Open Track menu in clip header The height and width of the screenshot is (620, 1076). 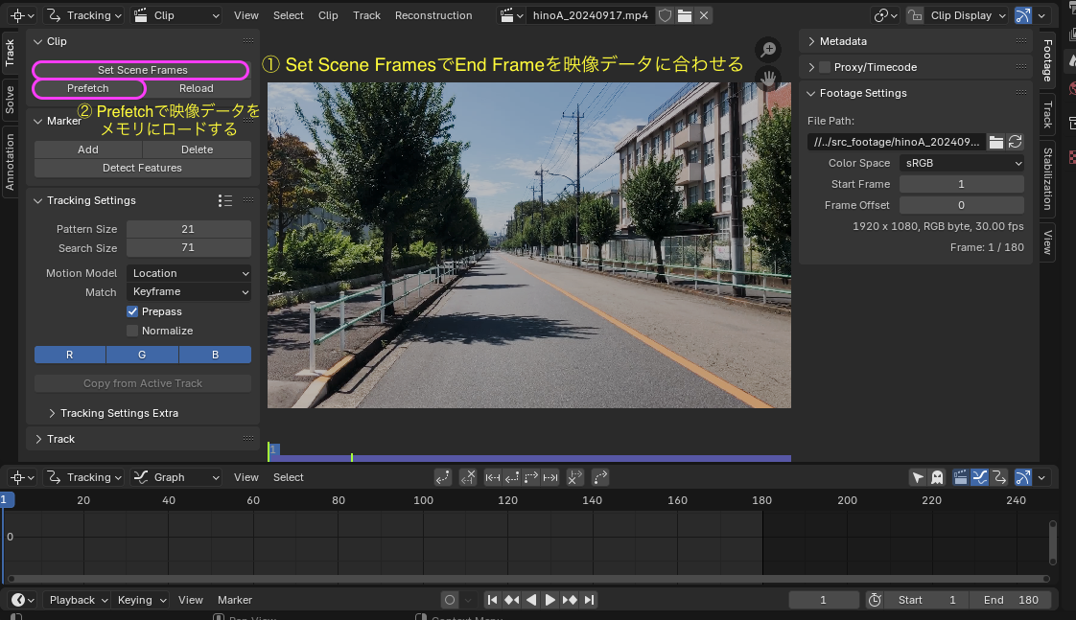(x=366, y=15)
